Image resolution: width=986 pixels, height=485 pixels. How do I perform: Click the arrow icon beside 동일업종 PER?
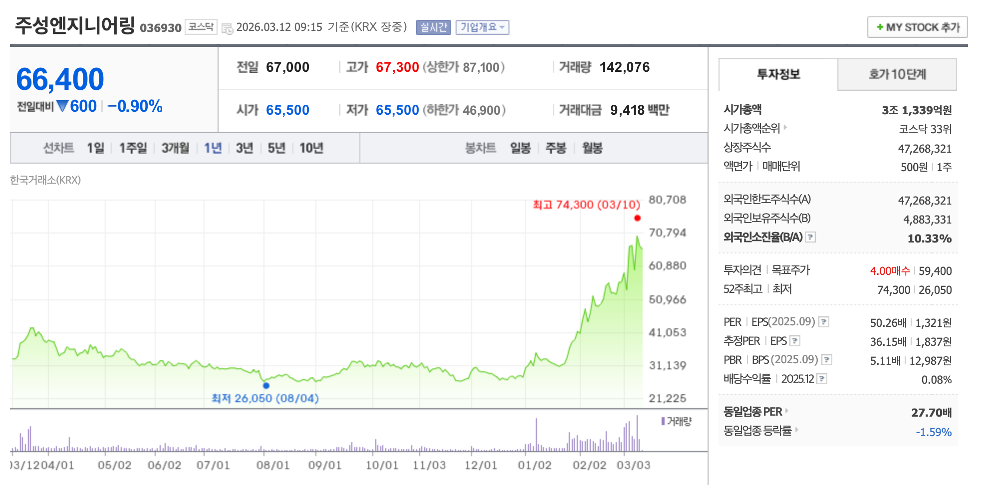(x=787, y=411)
